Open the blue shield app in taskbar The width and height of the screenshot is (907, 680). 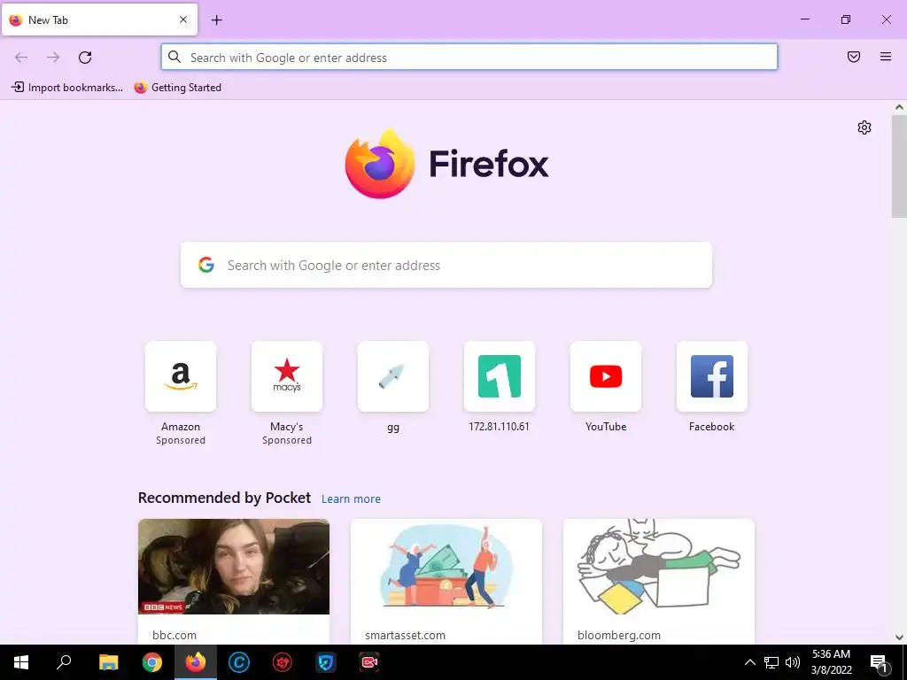point(326,662)
